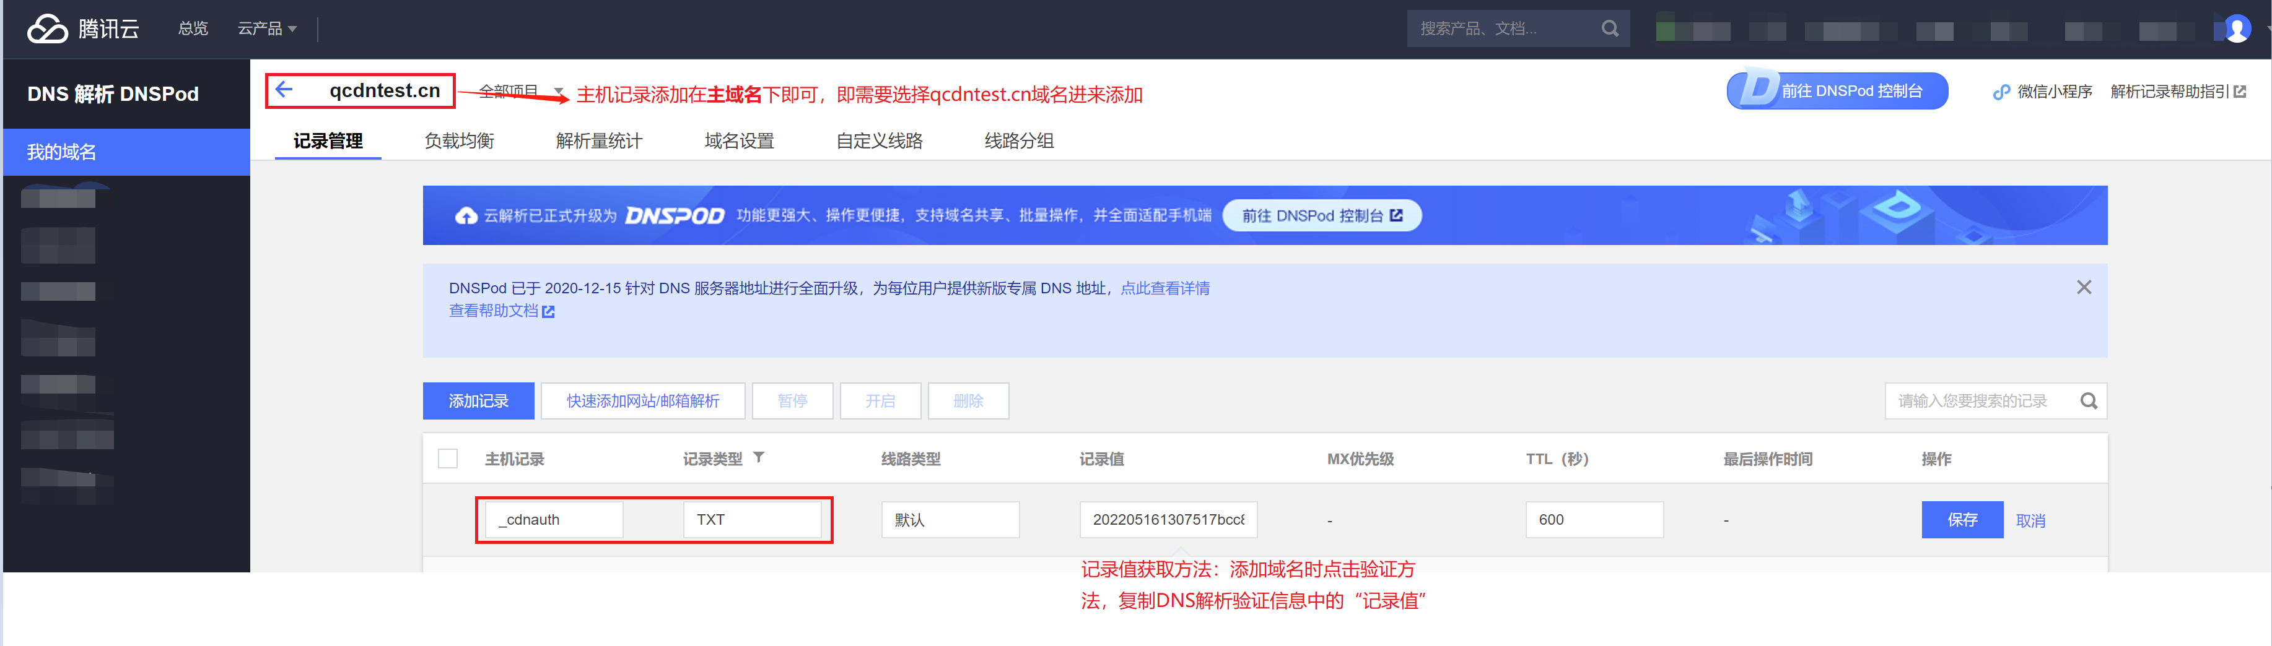Click the 操作 column header
This screenshot has height=646, width=2272.
[x=1936, y=459]
